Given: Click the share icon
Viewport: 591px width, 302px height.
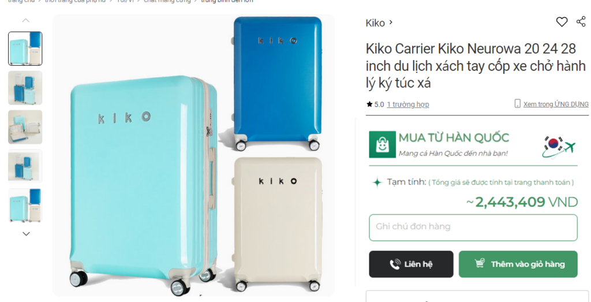Looking at the screenshot, I should [581, 21].
